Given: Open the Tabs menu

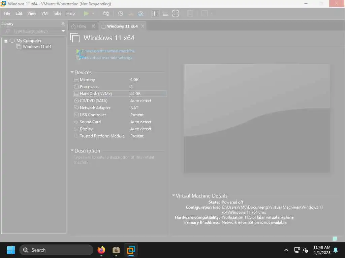Looking at the screenshot, I should click(x=57, y=13).
